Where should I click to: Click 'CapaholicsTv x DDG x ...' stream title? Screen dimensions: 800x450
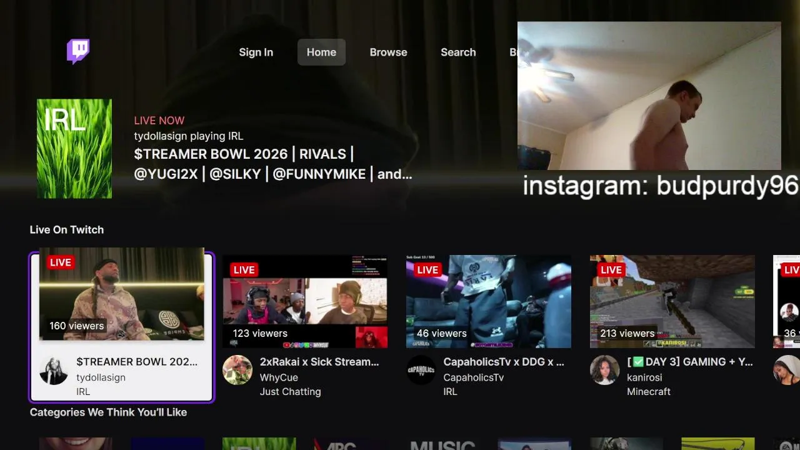(x=504, y=362)
